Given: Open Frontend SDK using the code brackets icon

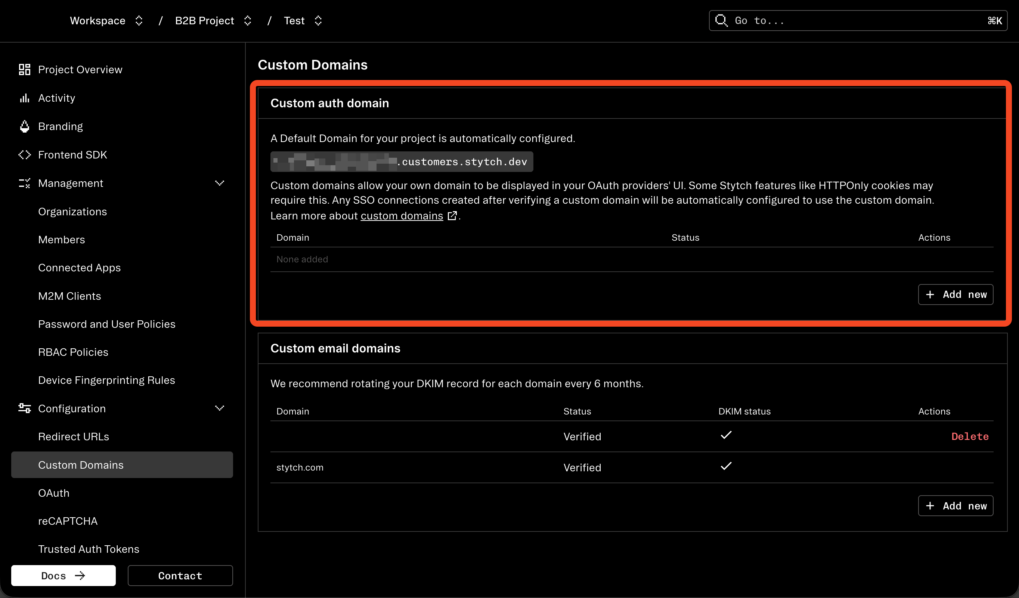Looking at the screenshot, I should (24, 155).
